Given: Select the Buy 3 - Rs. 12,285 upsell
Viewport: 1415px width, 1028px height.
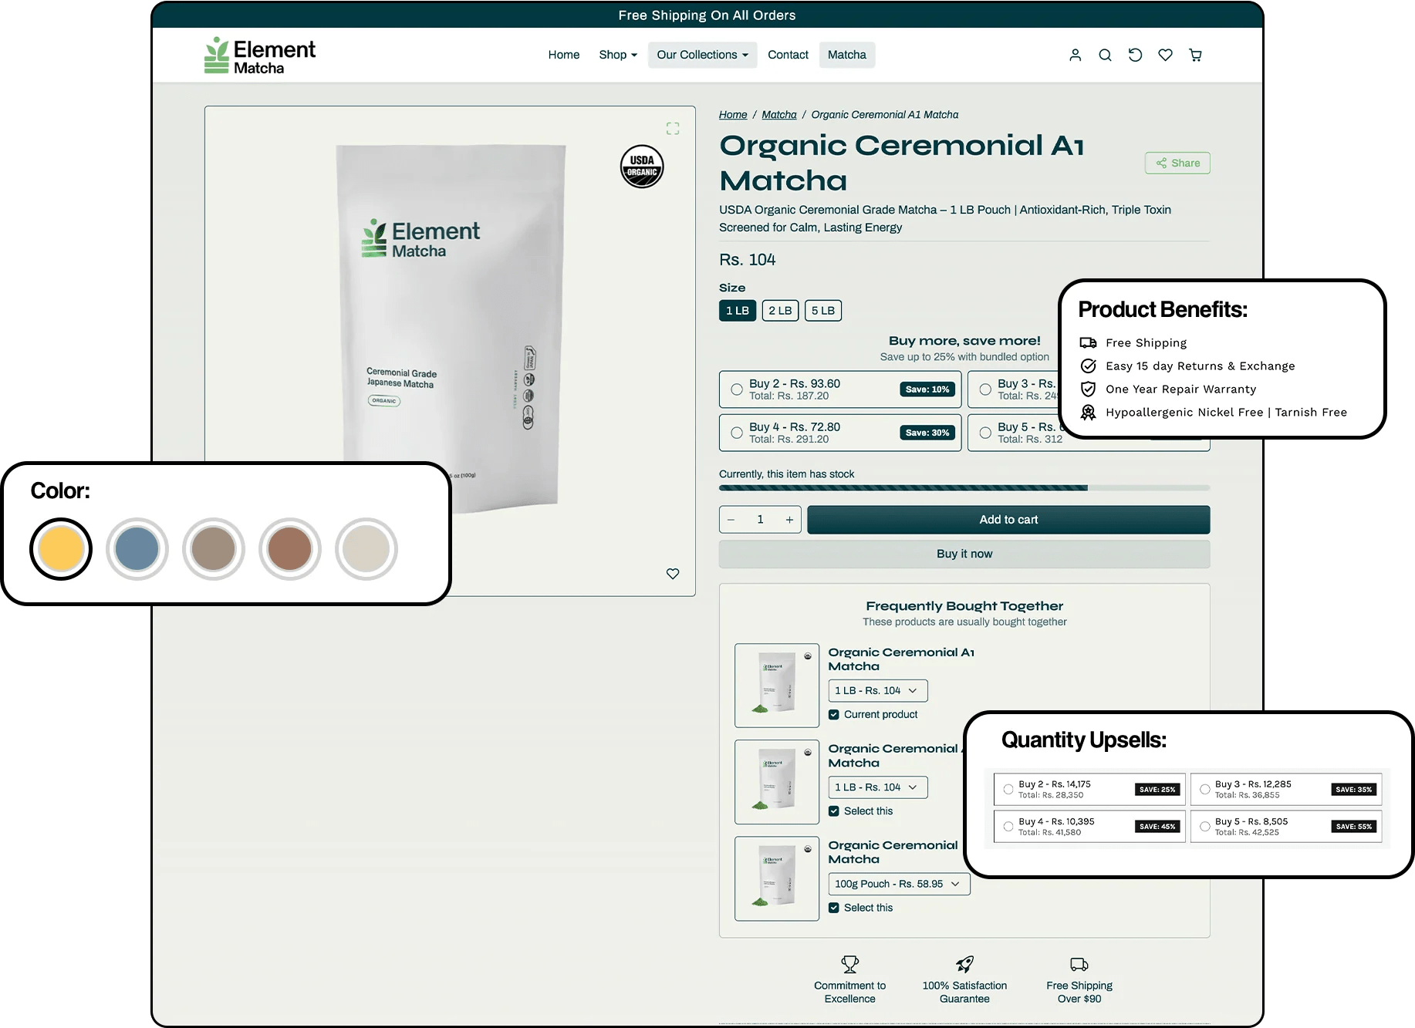Looking at the screenshot, I should [x=1285, y=790].
